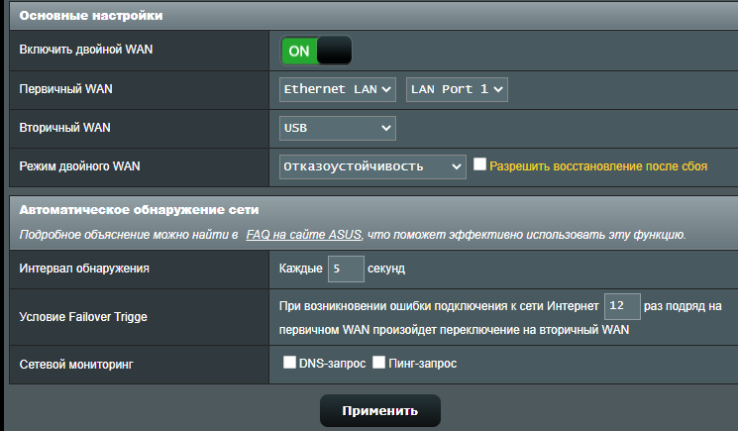738x431 pixels.
Task: Expand the Отказоустойчивость mode dropdown
Action: click(x=371, y=166)
